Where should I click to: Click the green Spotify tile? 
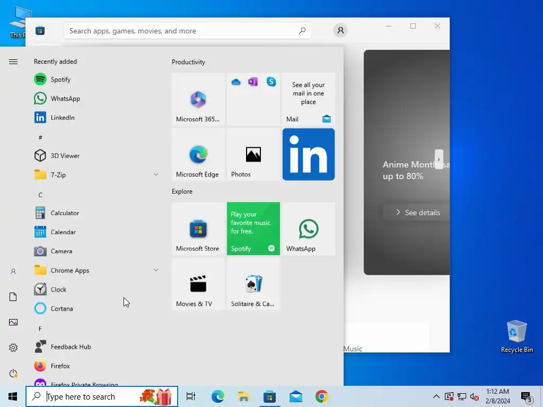click(x=253, y=229)
